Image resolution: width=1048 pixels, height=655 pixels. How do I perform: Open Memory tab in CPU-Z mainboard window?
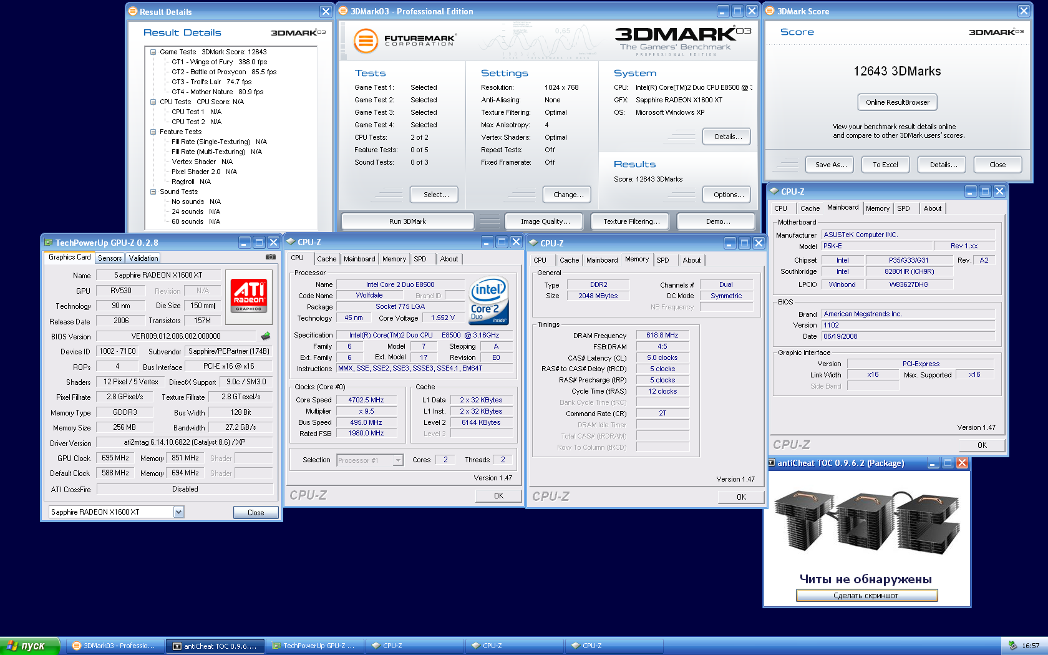click(x=877, y=208)
